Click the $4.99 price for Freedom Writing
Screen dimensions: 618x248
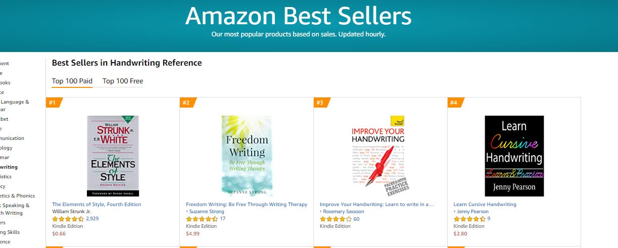point(193,233)
